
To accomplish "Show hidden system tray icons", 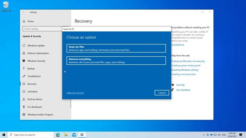I will pos(204,135).
